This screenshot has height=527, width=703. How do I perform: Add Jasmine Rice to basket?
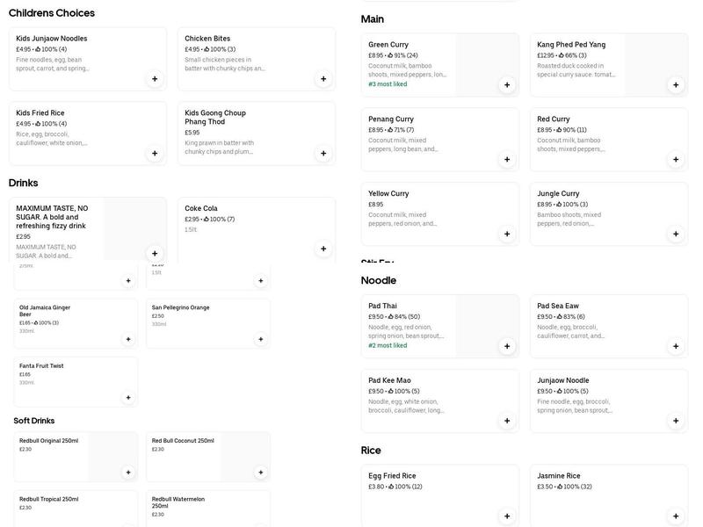[x=676, y=516]
